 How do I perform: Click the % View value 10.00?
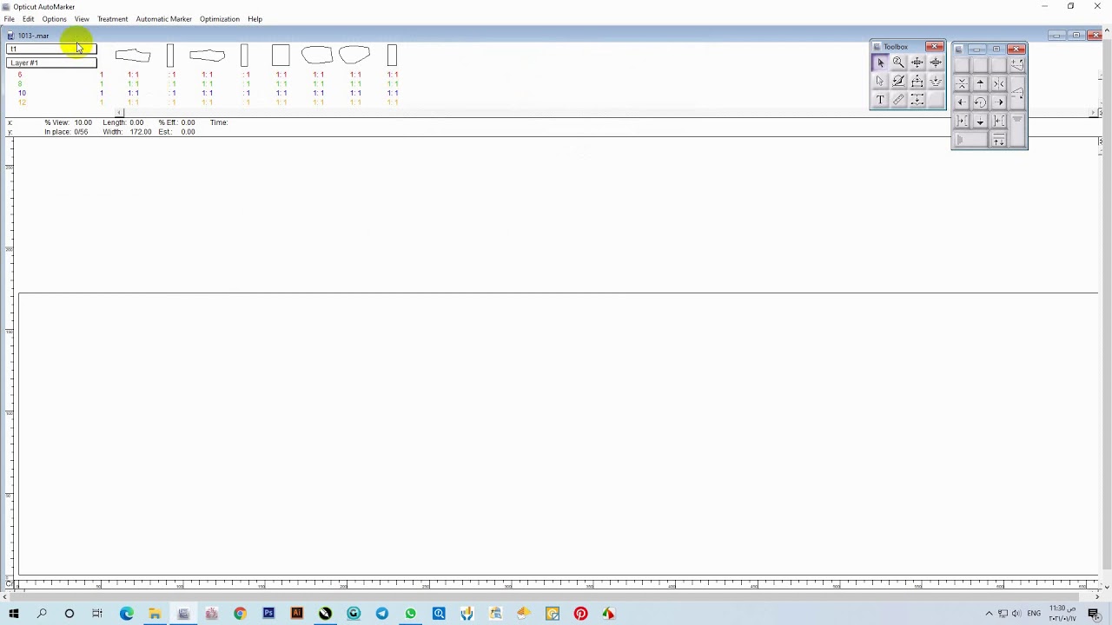tap(83, 122)
